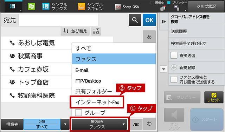Collapse the action panel arrow
The width and height of the screenshot is (225, 132).
[x=164, y=21]
